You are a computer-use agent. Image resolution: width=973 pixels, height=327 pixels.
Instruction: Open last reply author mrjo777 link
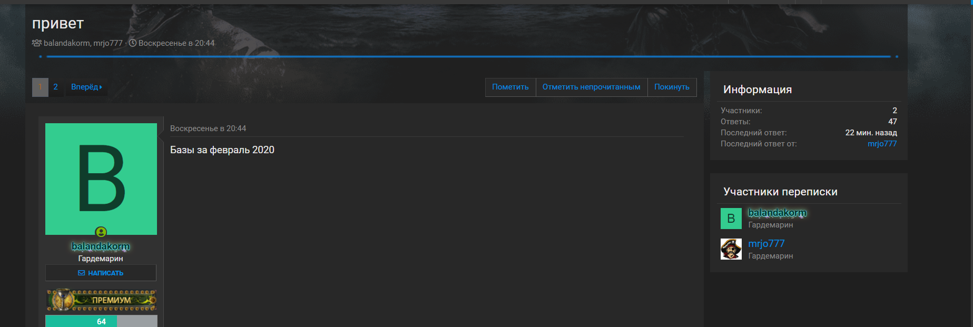(882, 144)
